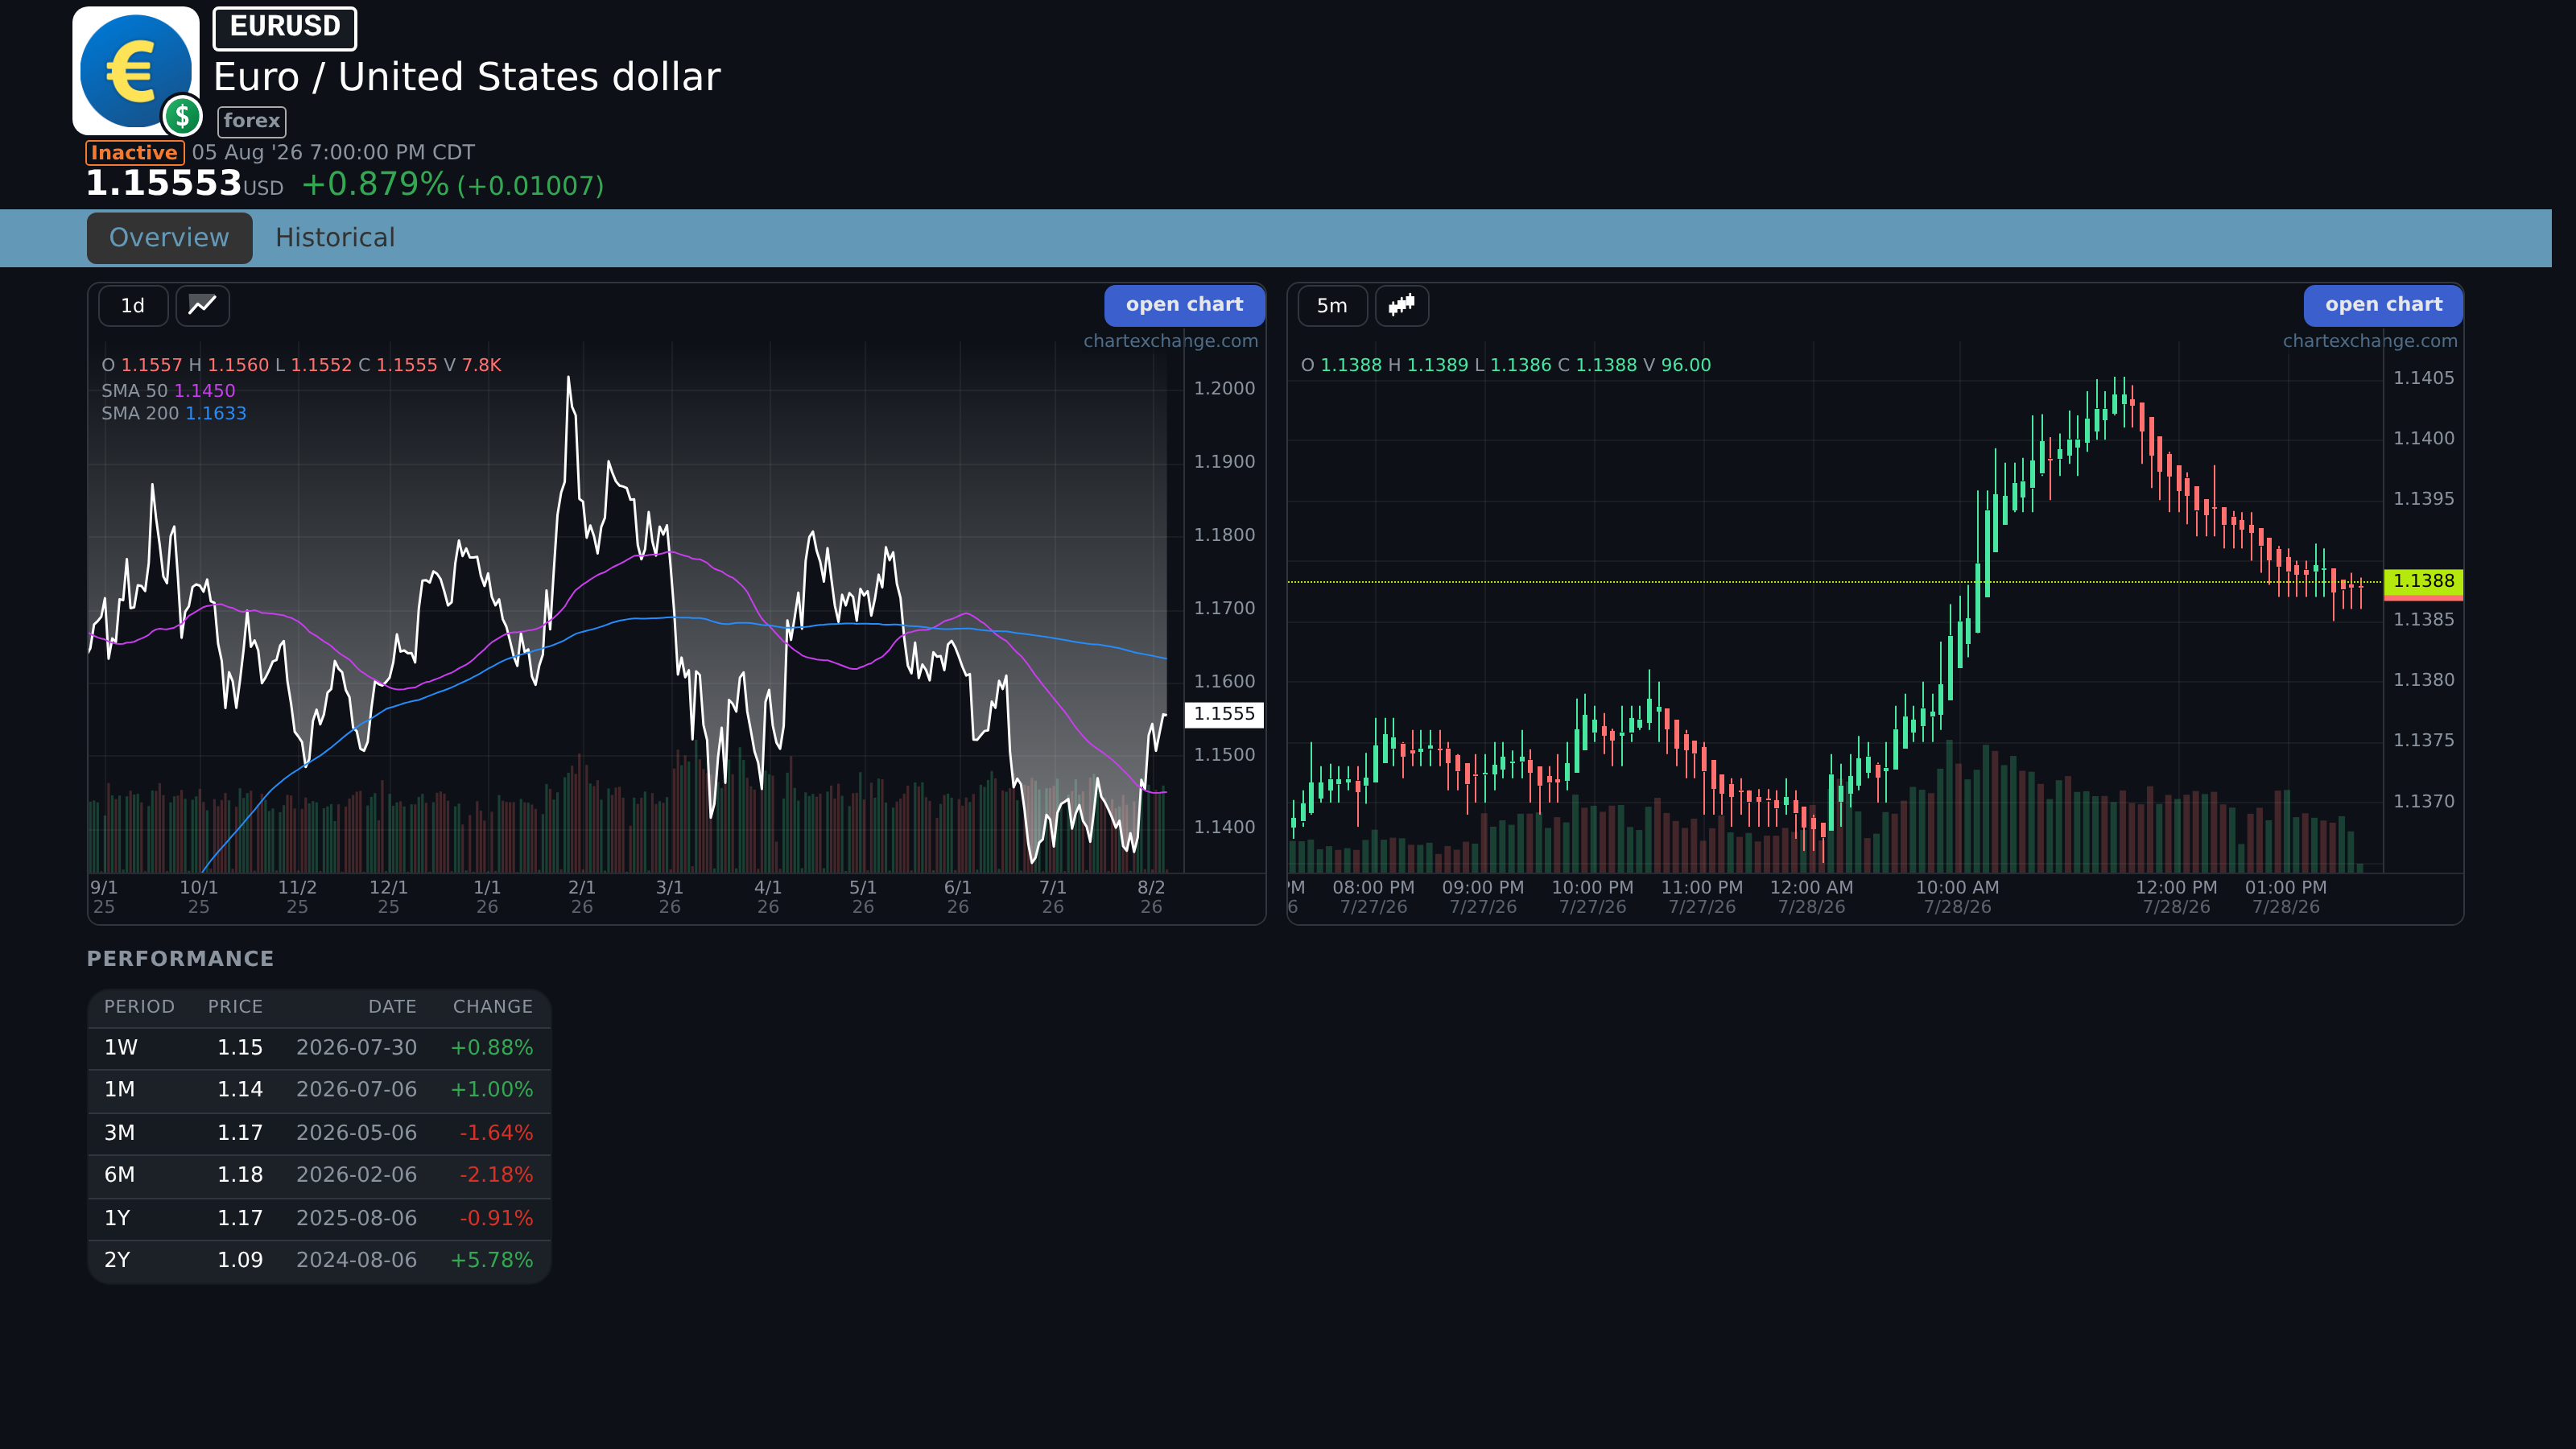Select the 1W performance row
Image resolution: width=2576 pixels, height=1449 pixels.
[319, 1048]
